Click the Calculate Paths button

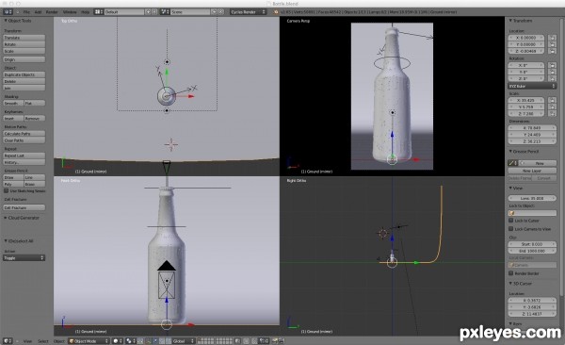(x=24, y=134)
